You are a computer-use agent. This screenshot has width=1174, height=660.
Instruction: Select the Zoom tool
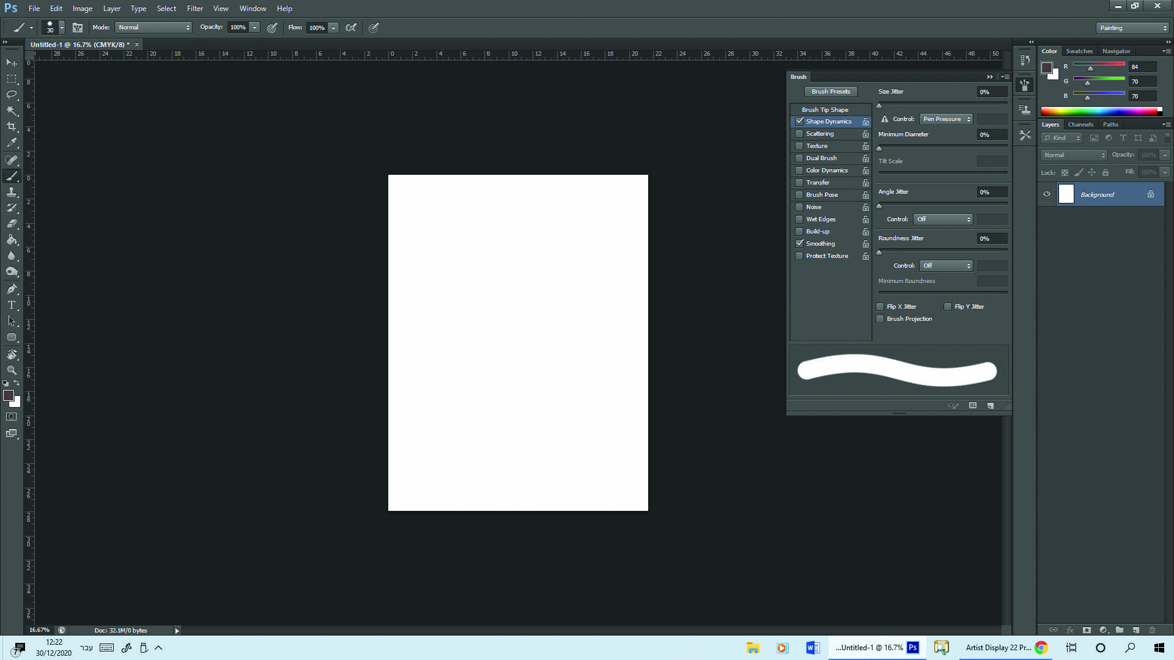point(12,370)
